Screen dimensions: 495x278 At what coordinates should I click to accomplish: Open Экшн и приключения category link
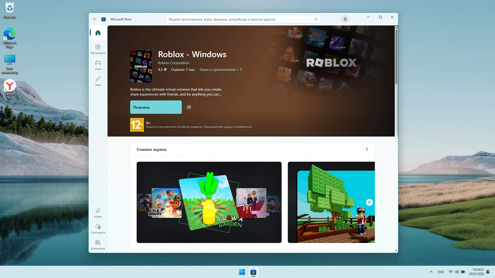217,69
